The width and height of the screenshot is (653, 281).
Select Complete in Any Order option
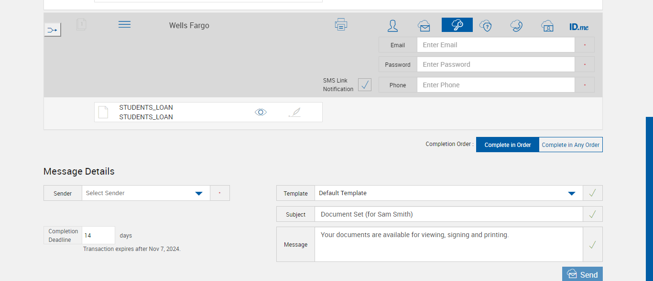570,145
